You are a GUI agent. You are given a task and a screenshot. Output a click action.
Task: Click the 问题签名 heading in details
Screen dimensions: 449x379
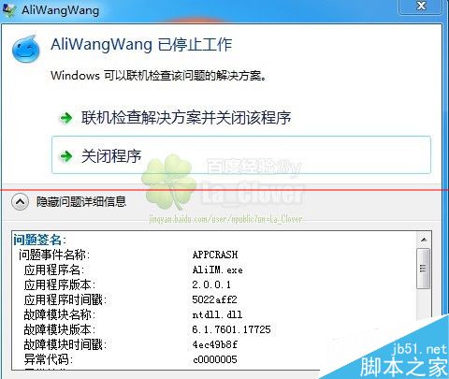pyautogui.click(x=39, y=240)
